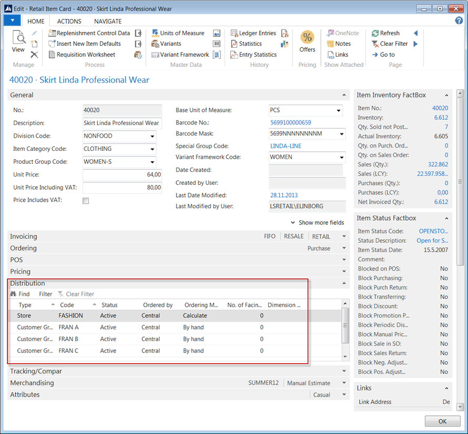Select the FASHION store distribution row
The width and height of the screenshot is (468, 434).
[71, 316]
